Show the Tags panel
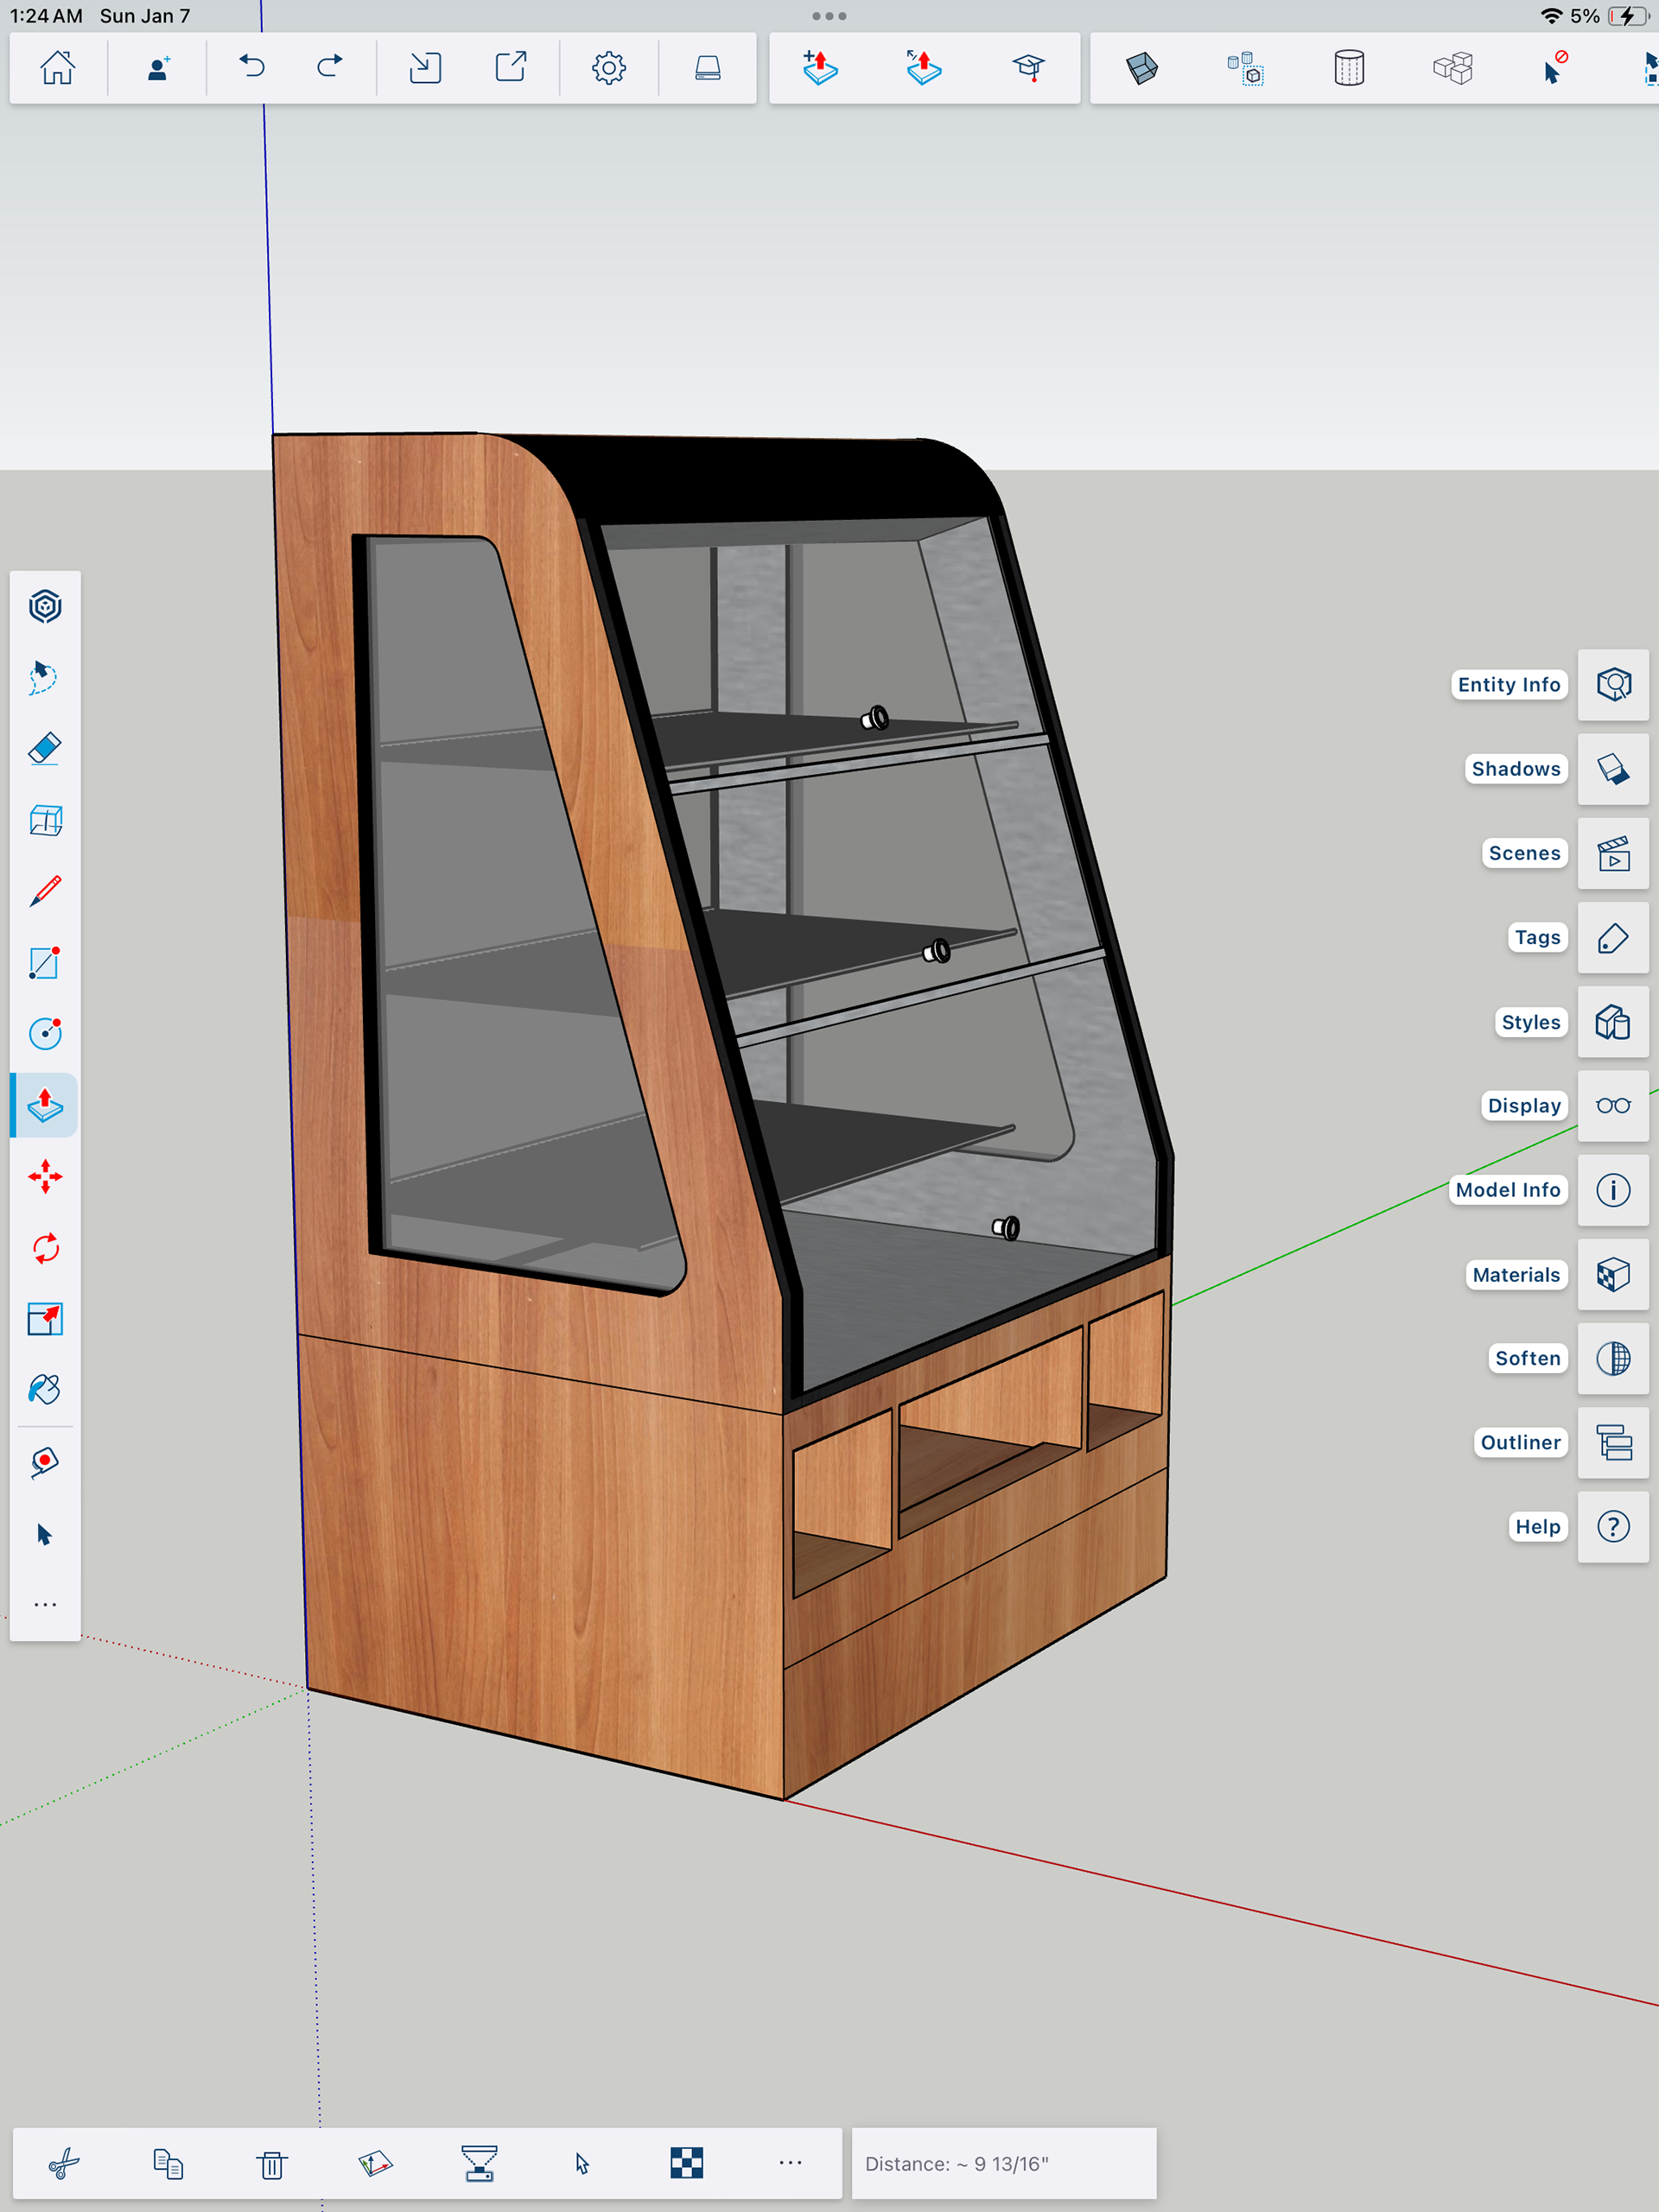This screenshot has height=2212, width=1659. [x=1612, y=938]
